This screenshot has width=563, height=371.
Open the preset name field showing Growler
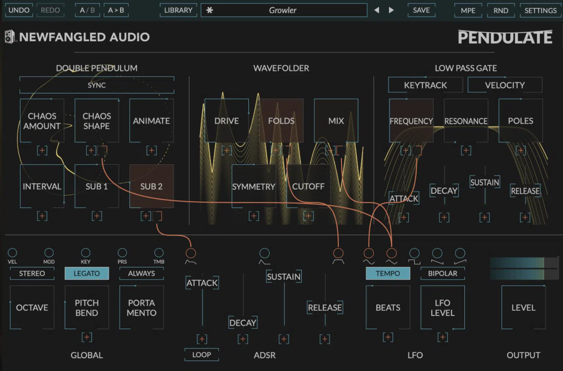tap(284, 10)
